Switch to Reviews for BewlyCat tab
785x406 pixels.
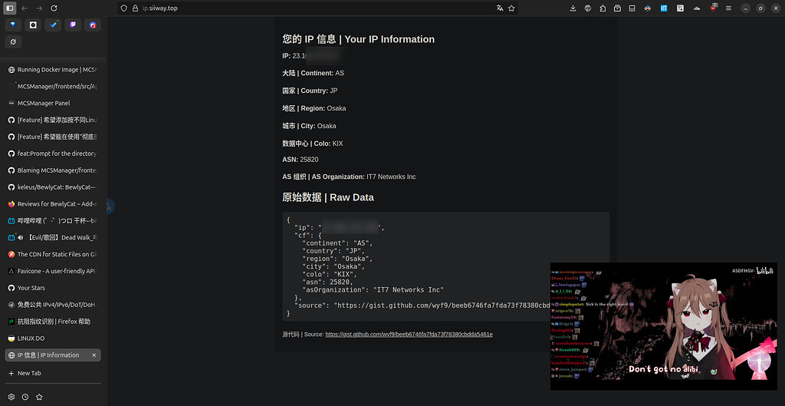53,204
